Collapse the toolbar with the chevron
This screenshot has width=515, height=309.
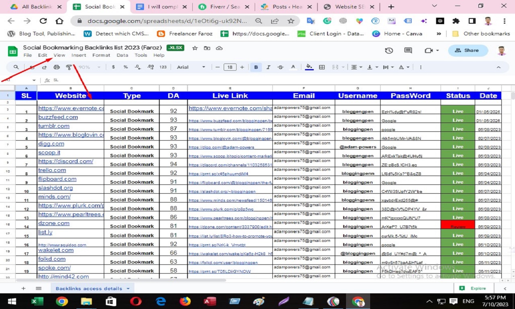click(499, 67)
